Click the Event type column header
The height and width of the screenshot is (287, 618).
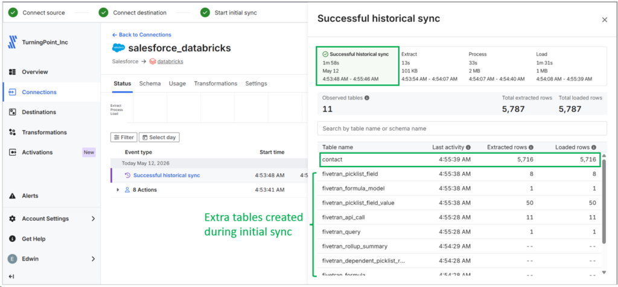(x=138, y=153)
